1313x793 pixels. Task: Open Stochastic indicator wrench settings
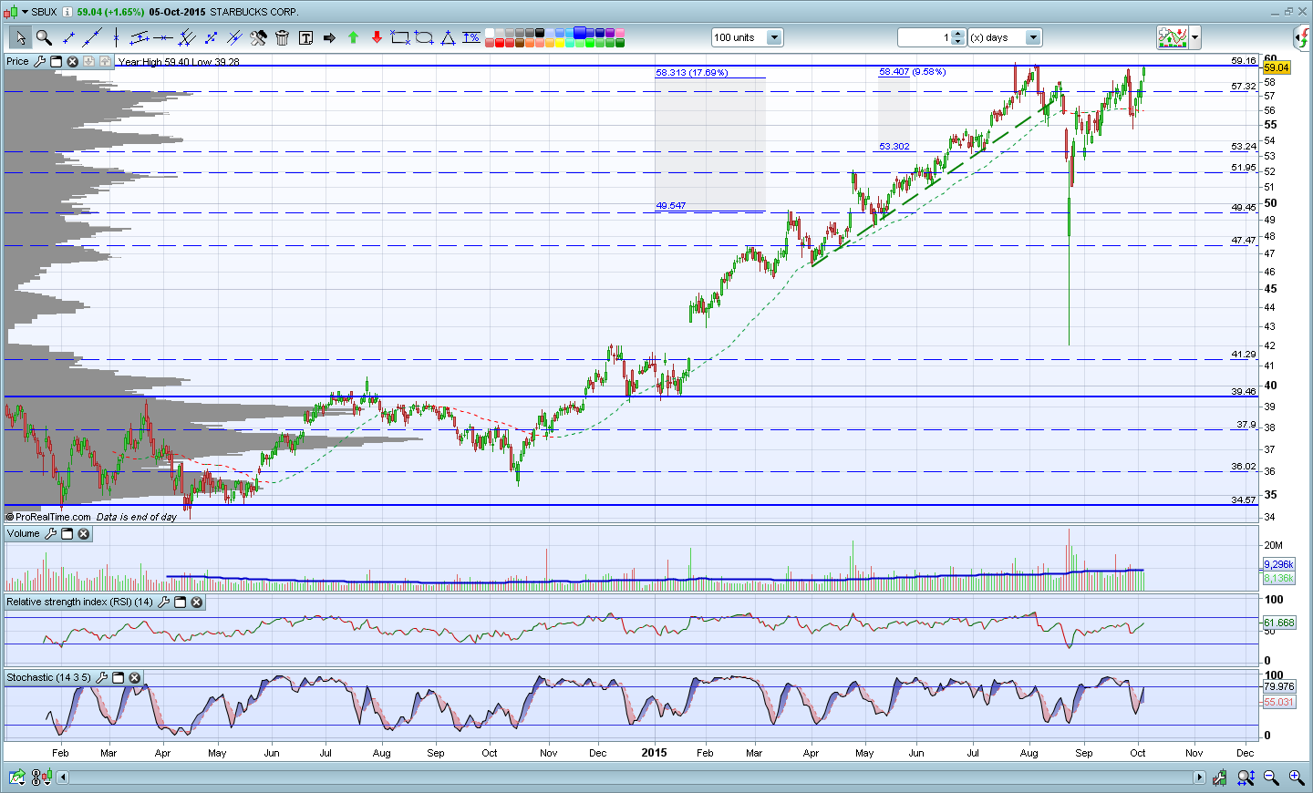click(x=101, y=677)
